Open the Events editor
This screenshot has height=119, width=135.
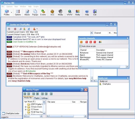pyautogui.click(x=43, y=12)
